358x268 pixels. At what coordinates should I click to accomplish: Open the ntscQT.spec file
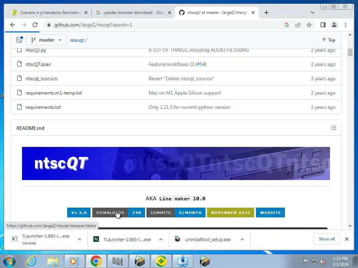[x=38, y=64]
